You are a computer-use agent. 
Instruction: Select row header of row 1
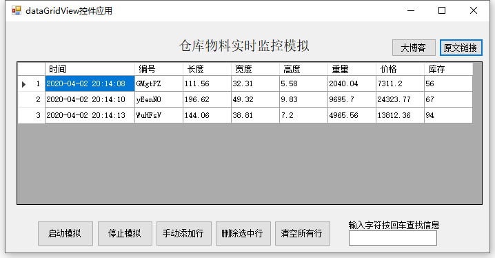pos(32,83)
